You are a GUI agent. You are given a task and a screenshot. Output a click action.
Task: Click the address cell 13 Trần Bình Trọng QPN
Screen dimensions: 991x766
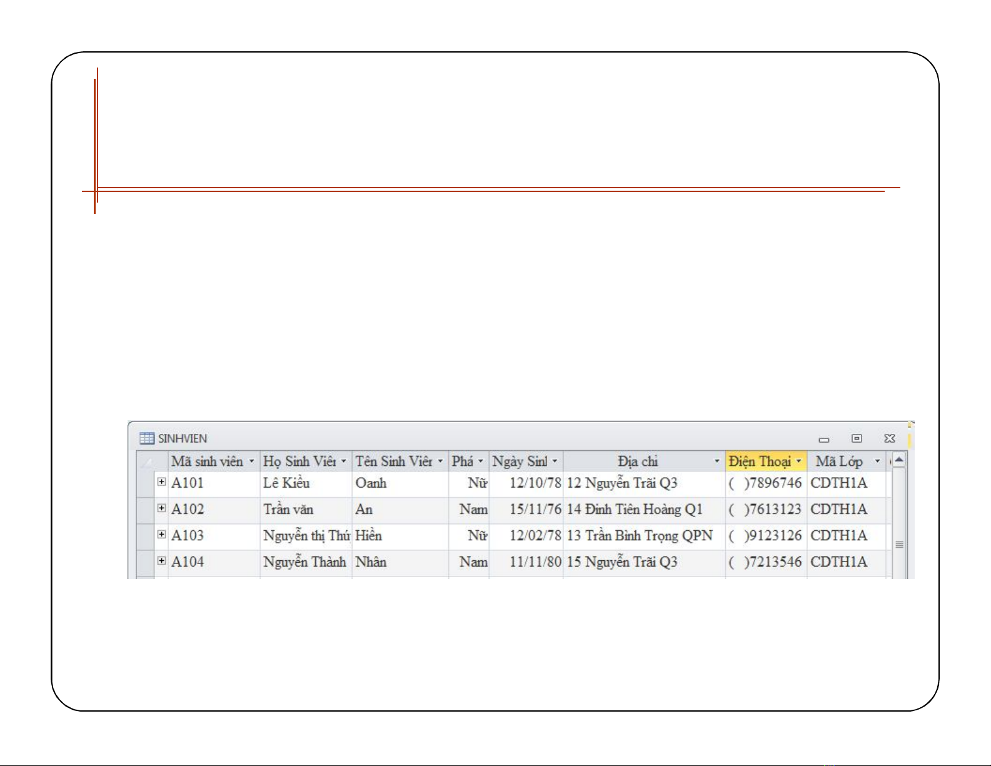[x=640, y=536]
